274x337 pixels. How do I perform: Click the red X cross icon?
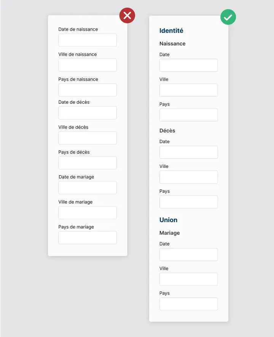click(x=127, y=15)
